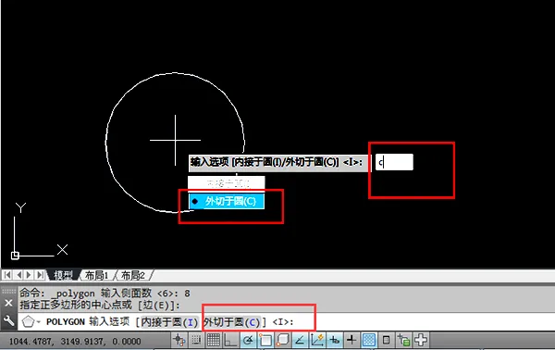Close the command line window

[x=8, y=303]
